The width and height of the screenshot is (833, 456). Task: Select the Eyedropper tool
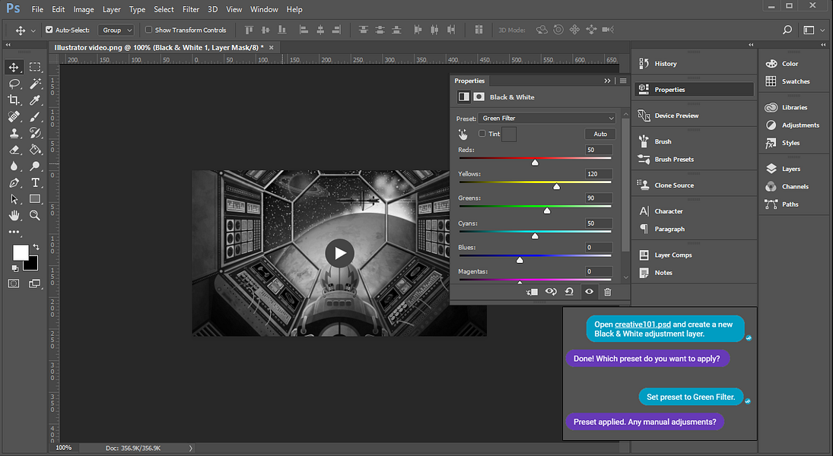tap(35, 100)
